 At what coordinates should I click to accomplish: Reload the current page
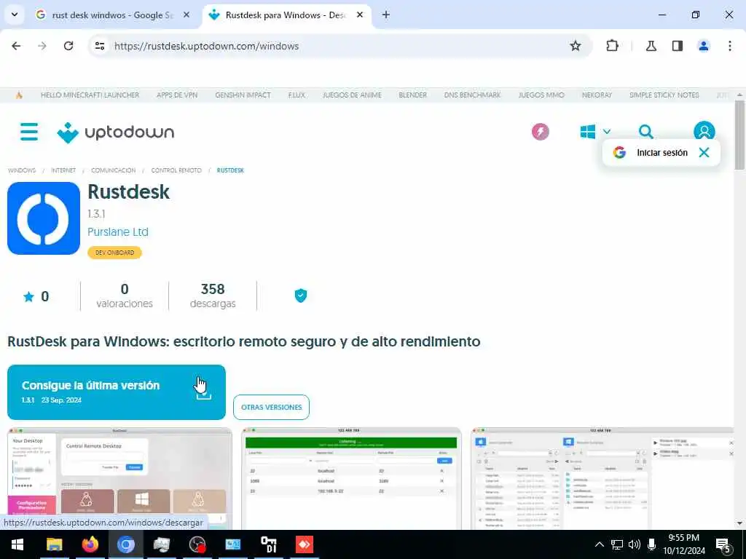[x=68, y=46]
